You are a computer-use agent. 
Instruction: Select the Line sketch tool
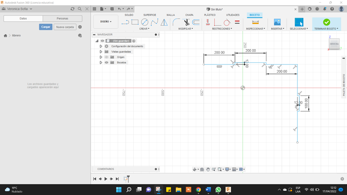(x=125, y=22)
